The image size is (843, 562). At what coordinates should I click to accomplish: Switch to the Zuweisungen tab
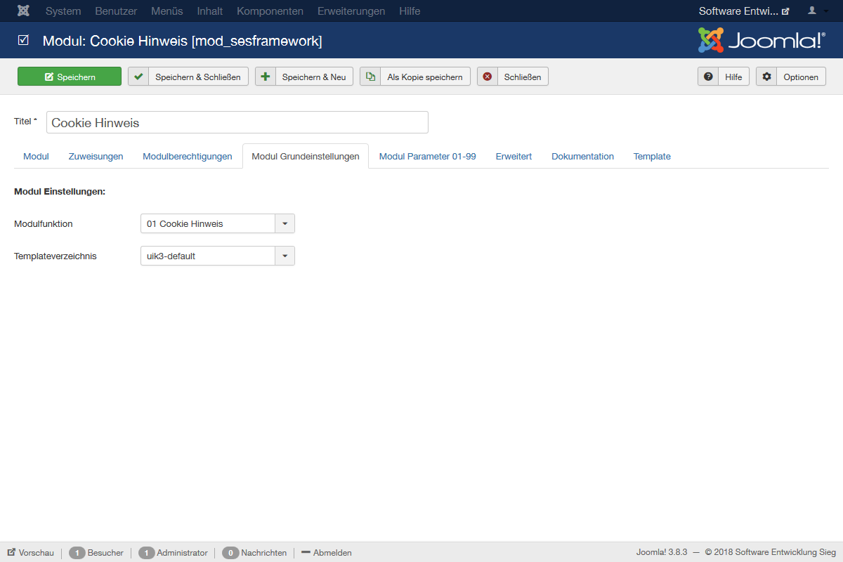[x=96, y=157]
